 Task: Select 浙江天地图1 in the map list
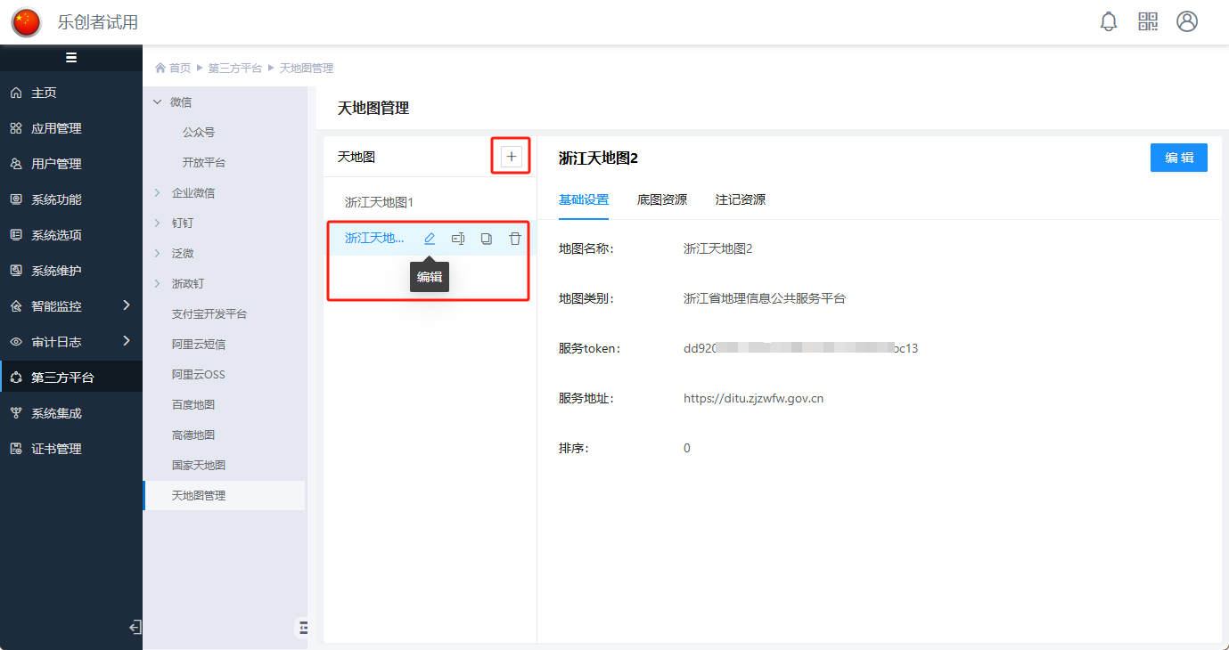(380, 203)
